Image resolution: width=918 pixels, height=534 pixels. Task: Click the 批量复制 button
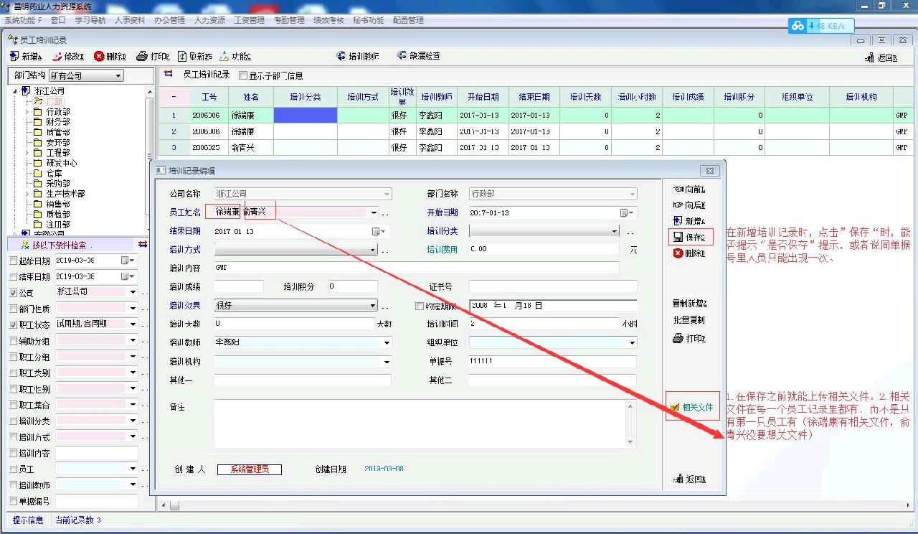coord(688,319)
